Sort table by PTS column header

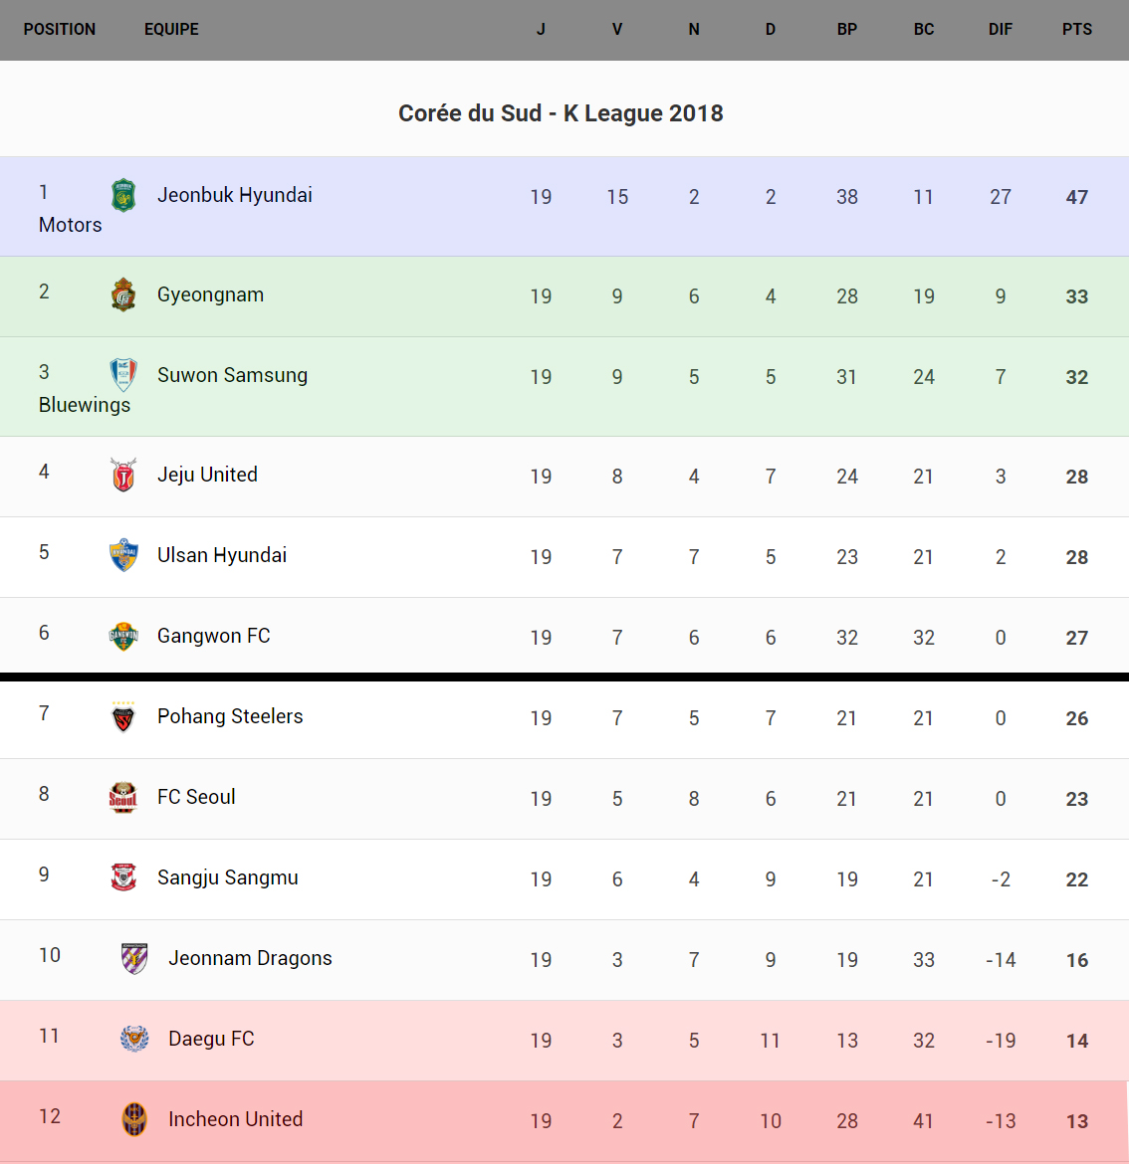pos(1076,30)
